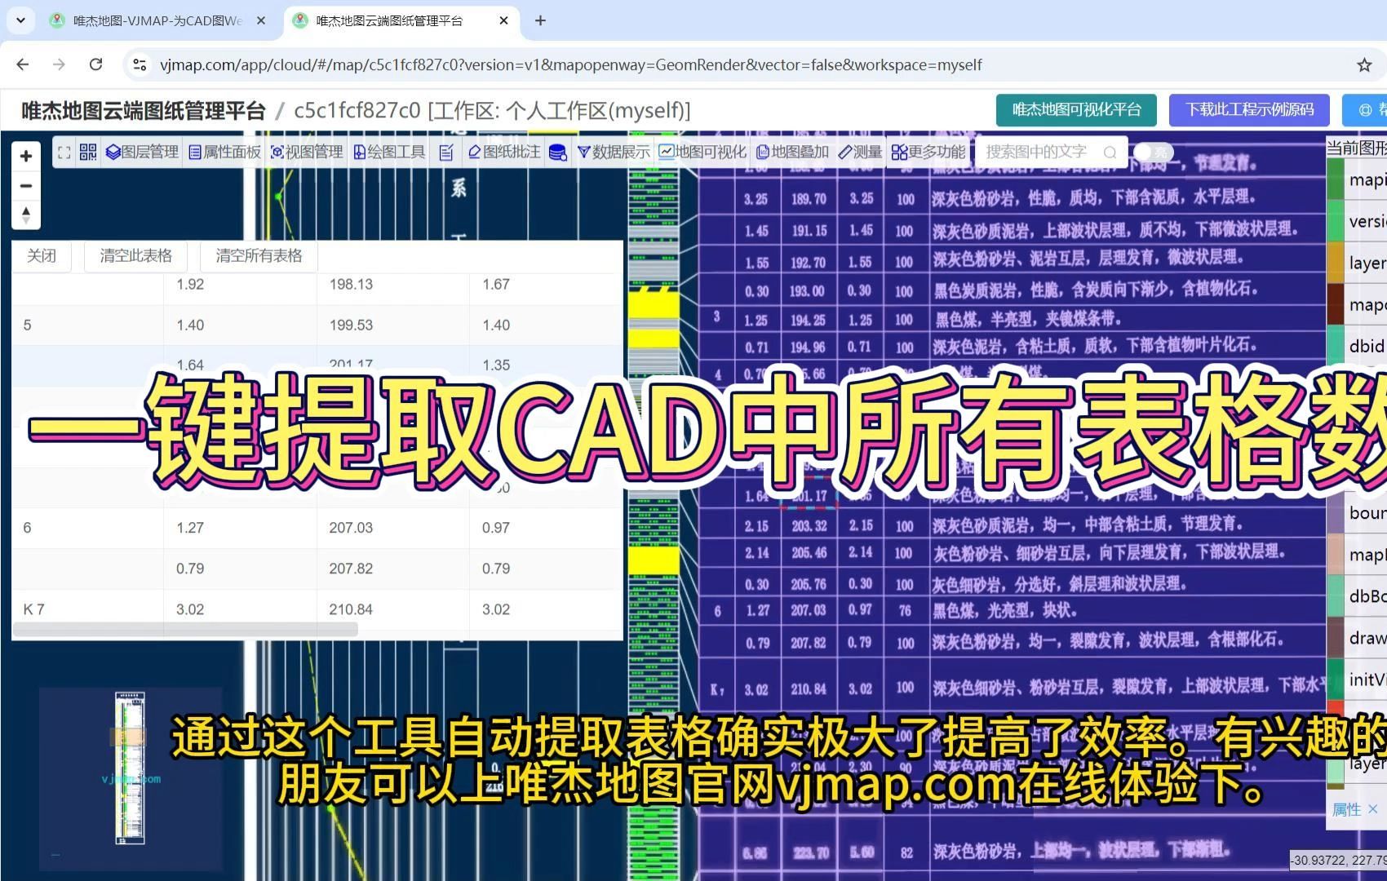The image size is (1387, 881).
Task: Open the tab search dropdown arrow
Action: point(20,20)
